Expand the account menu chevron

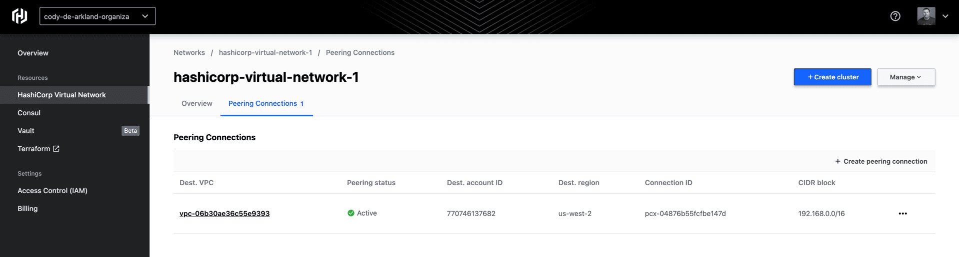click(945, 16)
